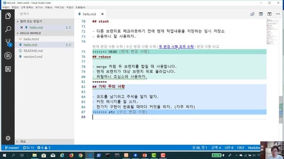Open the Edit menu (편집)

[x=15, y=8]
